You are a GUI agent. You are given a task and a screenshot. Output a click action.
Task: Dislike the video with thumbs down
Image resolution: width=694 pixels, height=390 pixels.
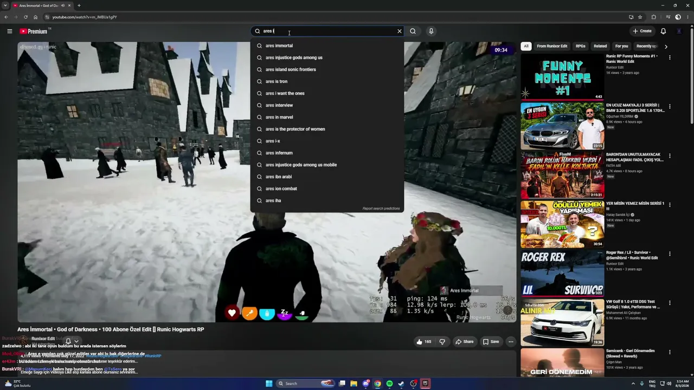(442, 342)
